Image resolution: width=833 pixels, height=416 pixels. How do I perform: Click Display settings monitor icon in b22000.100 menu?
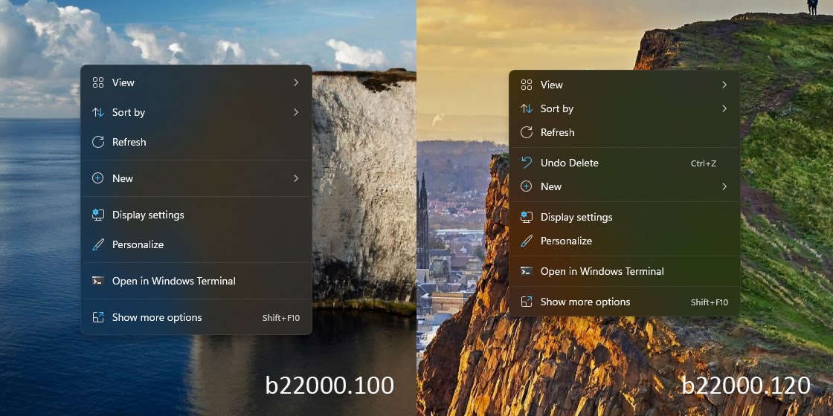coord(97,215)
